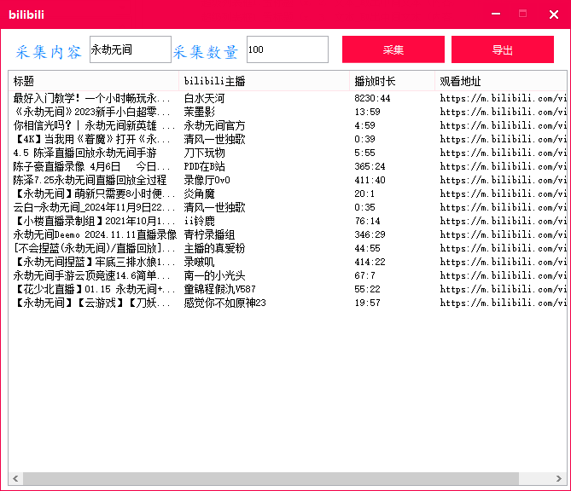Viewport: 571px width, 491px height.
Task: Click the 采集 button
Action: [393, 49]
